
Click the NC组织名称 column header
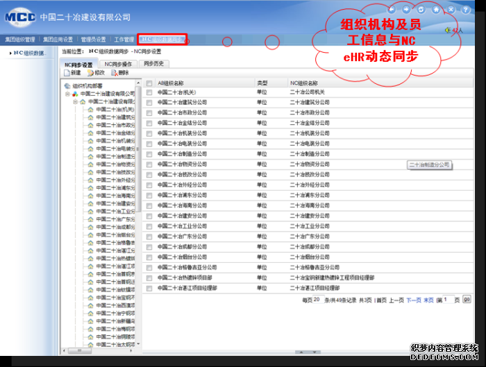pos(304,83)
